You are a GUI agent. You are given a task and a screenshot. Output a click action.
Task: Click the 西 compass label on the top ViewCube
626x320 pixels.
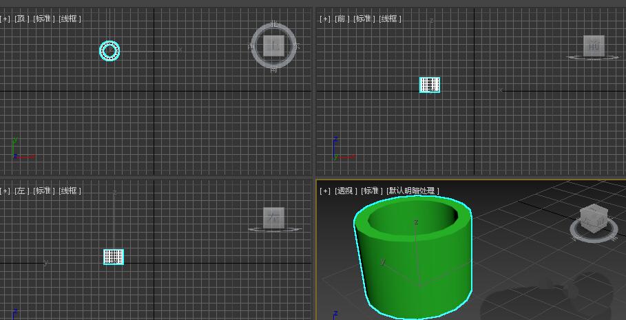[x=251, y=47]
